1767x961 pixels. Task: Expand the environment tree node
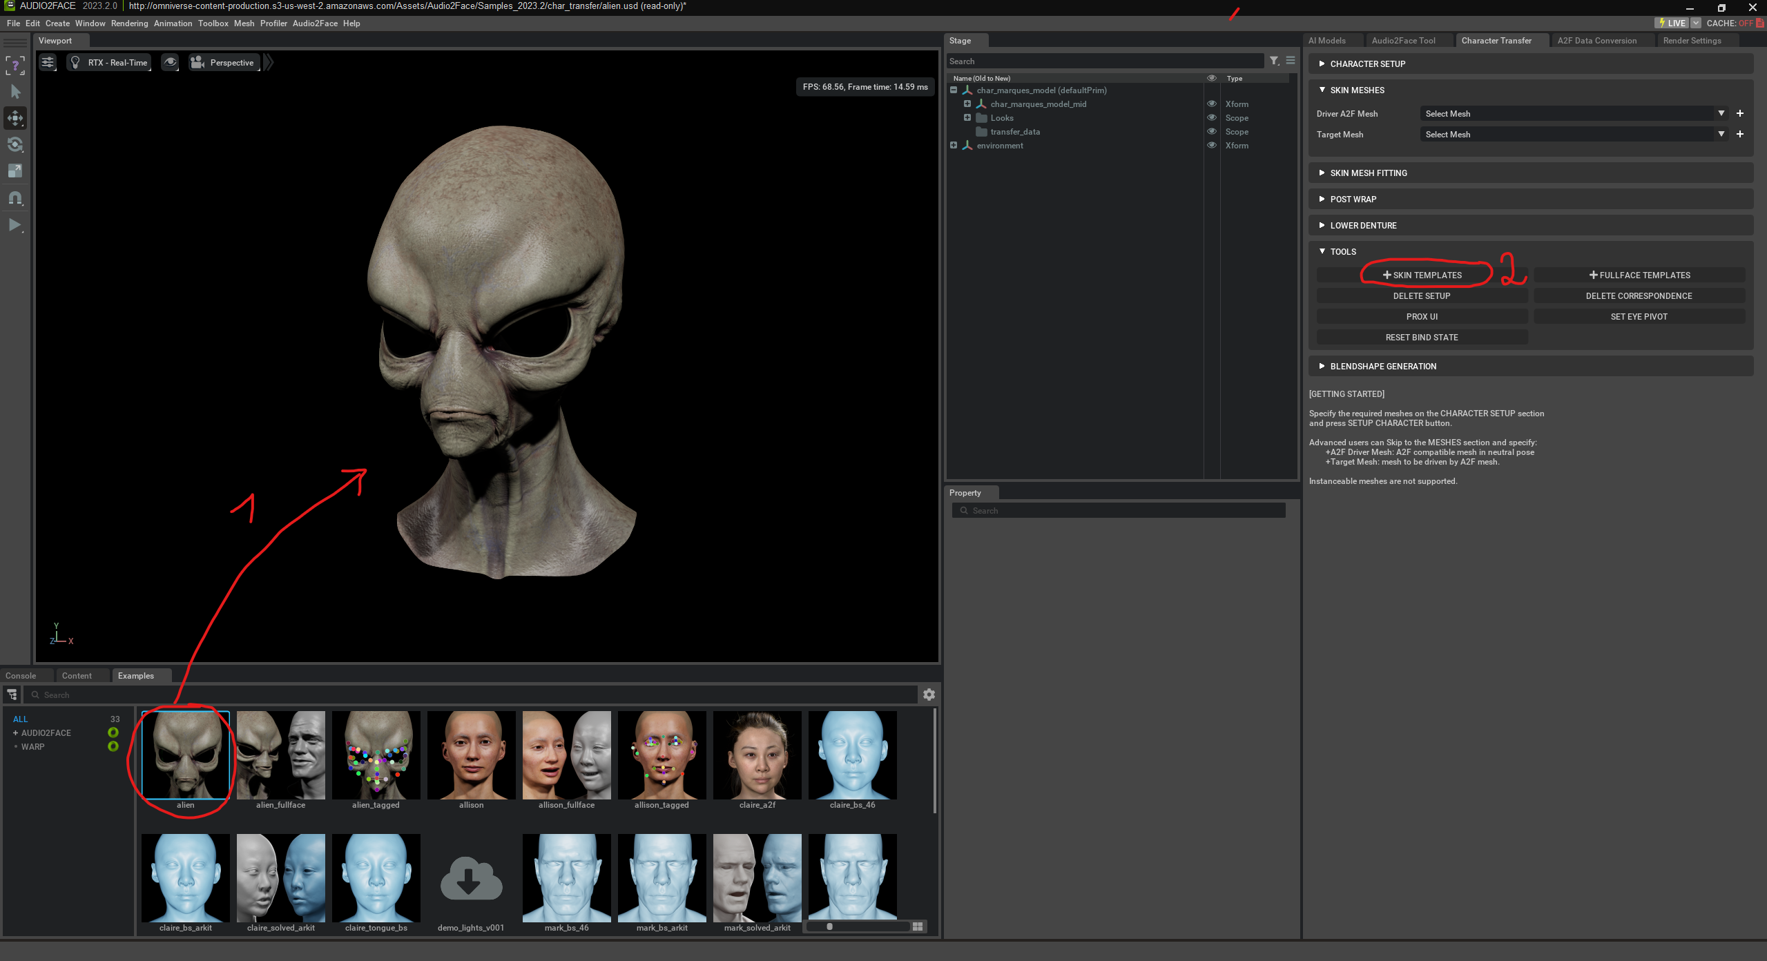coord(954,145)
